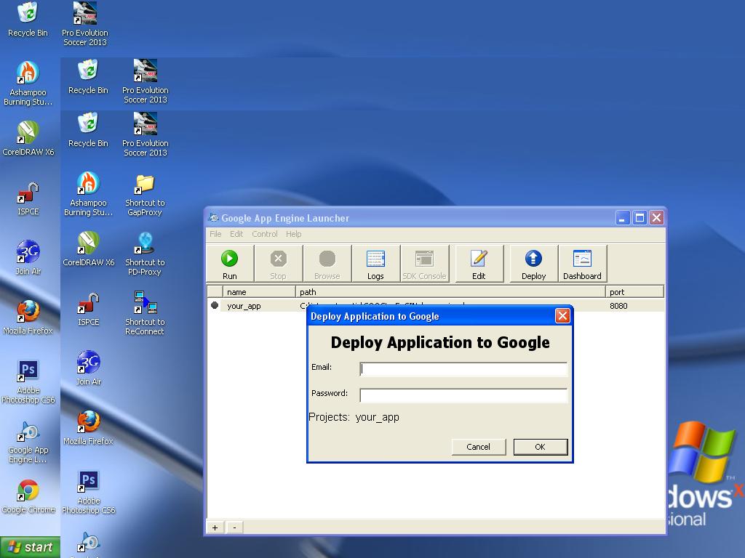Sort by the name column header
Screen dimensions: 745x558
[x=259, y=292]
